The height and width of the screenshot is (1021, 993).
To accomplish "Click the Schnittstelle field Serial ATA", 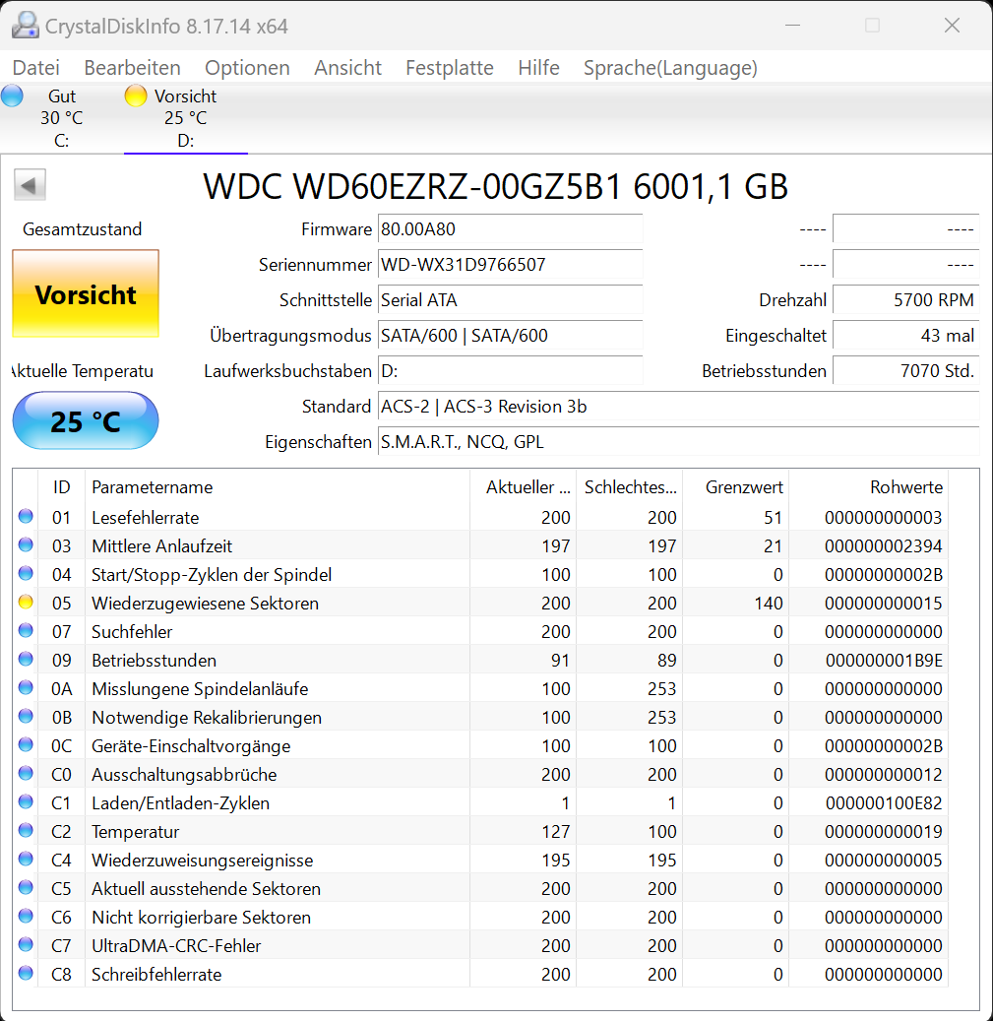I will pyautogui.click(x=510, y=300).
